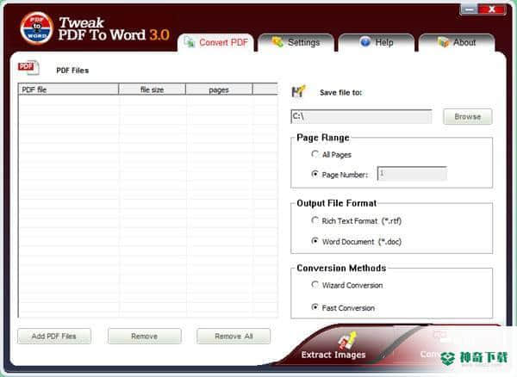Click the save path field showing C:\
Viewport: 517px width, 377px height.
pyautogui.click(x=361, y=116)
